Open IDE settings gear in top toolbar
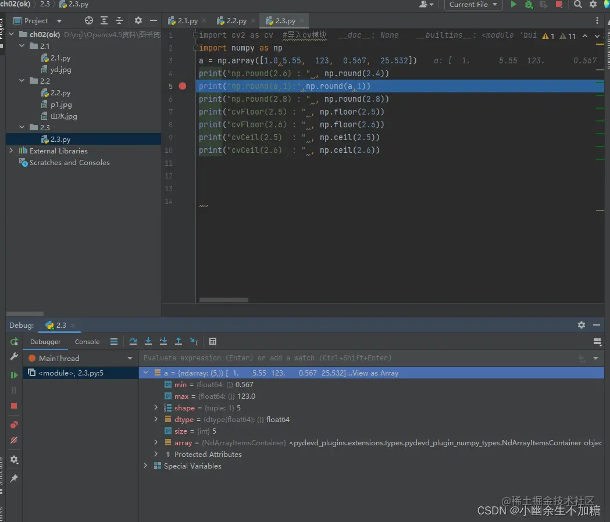Screen dimensions: 610x522 (593, 4)
